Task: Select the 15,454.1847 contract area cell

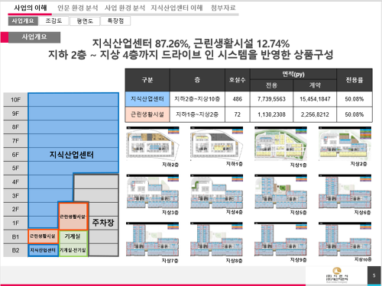Action: coord(315,99)
